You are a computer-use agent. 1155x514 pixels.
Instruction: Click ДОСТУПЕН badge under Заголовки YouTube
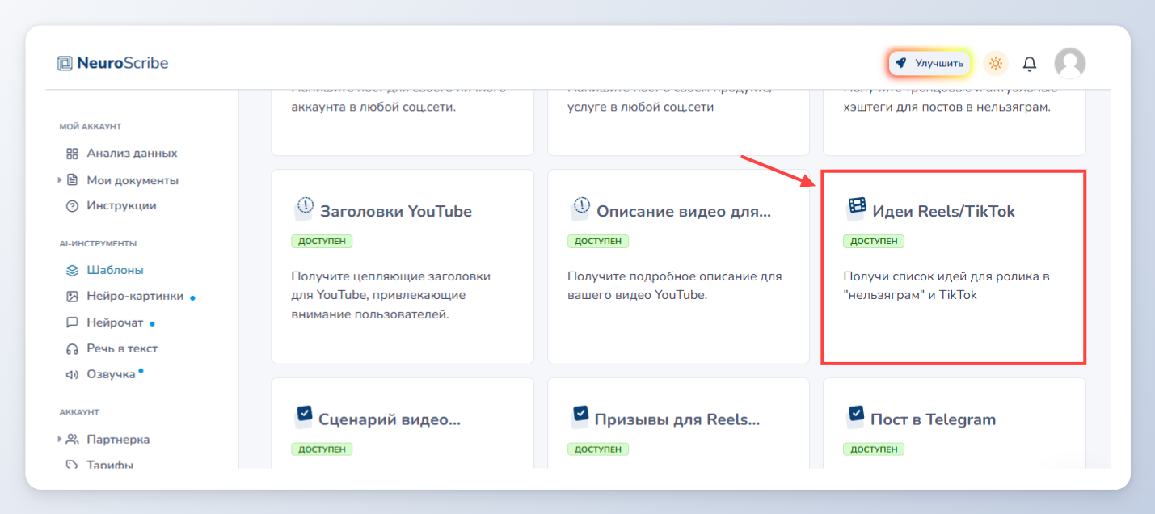click(322, 241)
